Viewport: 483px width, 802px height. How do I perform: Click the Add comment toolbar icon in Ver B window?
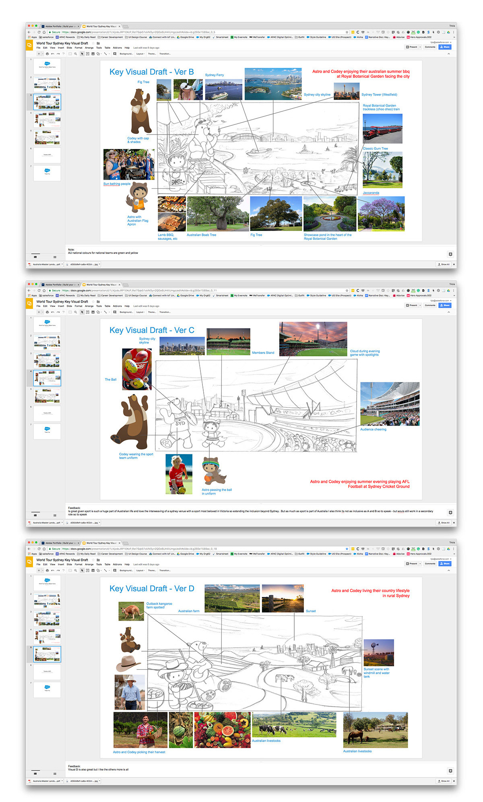pyautogui.click(x=115, y=54)
